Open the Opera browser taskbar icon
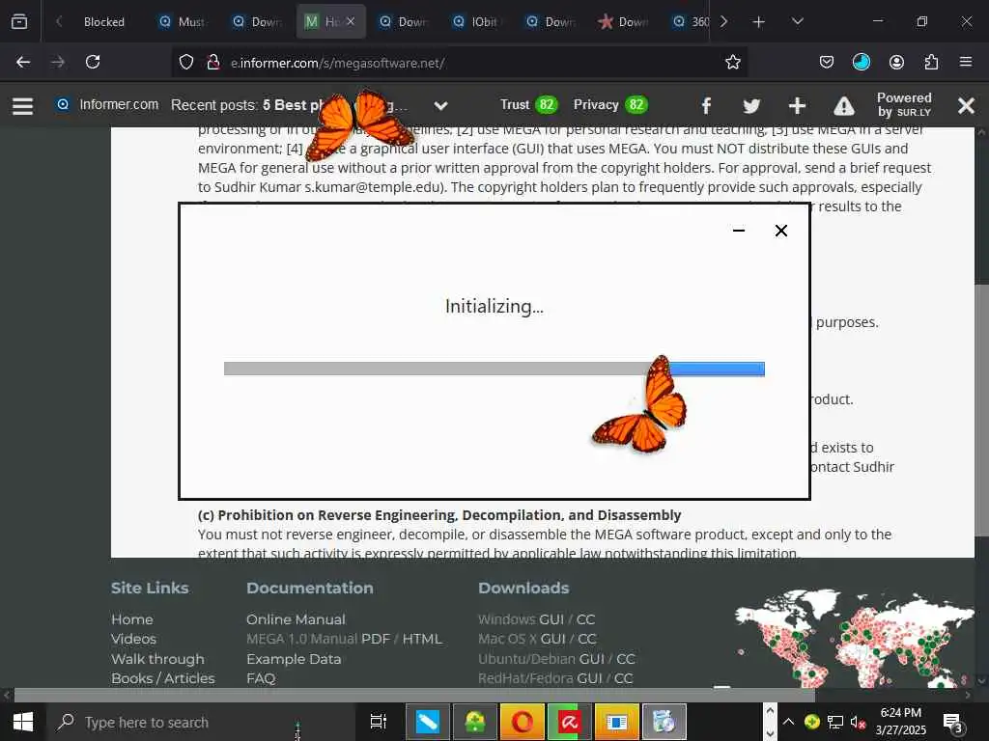Viewport: 989px width, 741px height. pos(522,722)
